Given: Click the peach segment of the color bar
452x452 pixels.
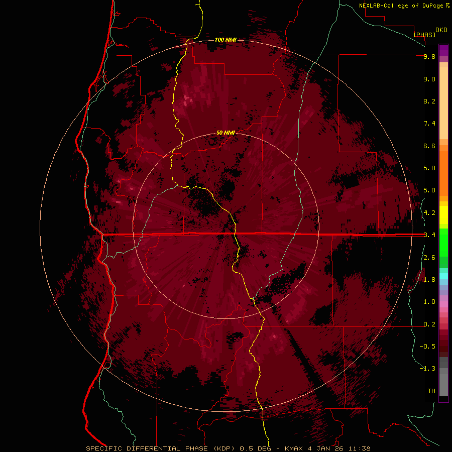Looking at the screenshot, I should 443,103.
